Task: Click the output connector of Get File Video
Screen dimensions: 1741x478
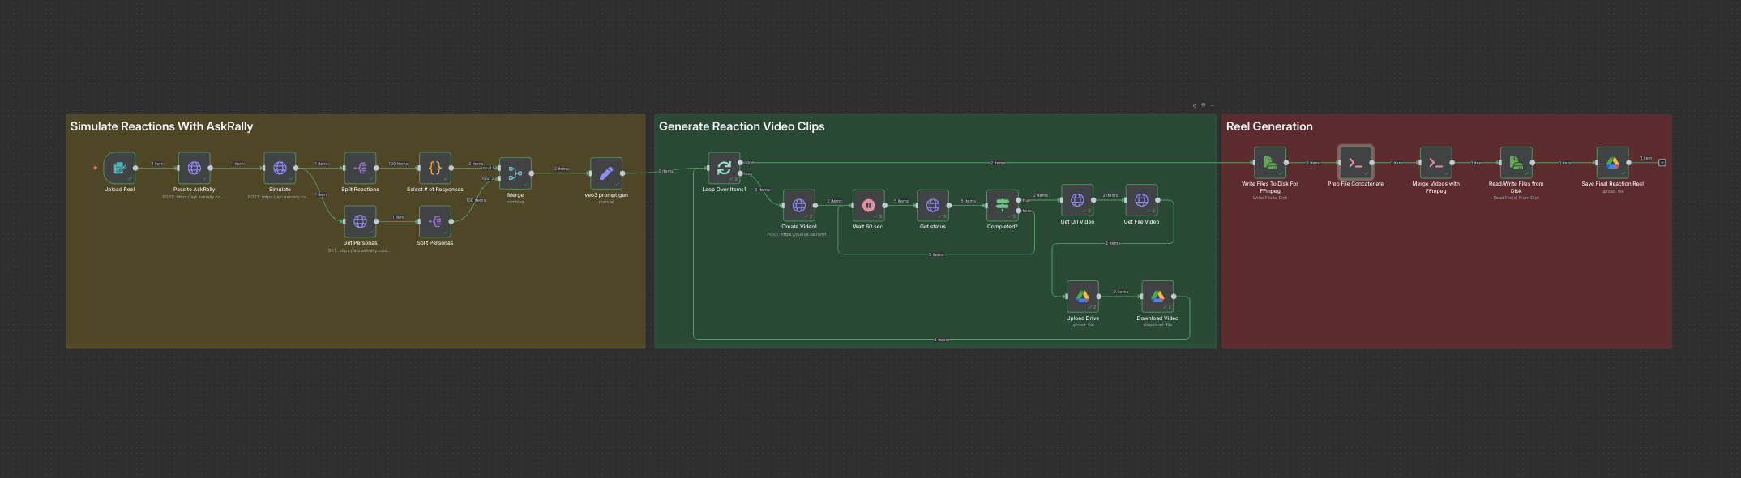Action: (1157, 200)
